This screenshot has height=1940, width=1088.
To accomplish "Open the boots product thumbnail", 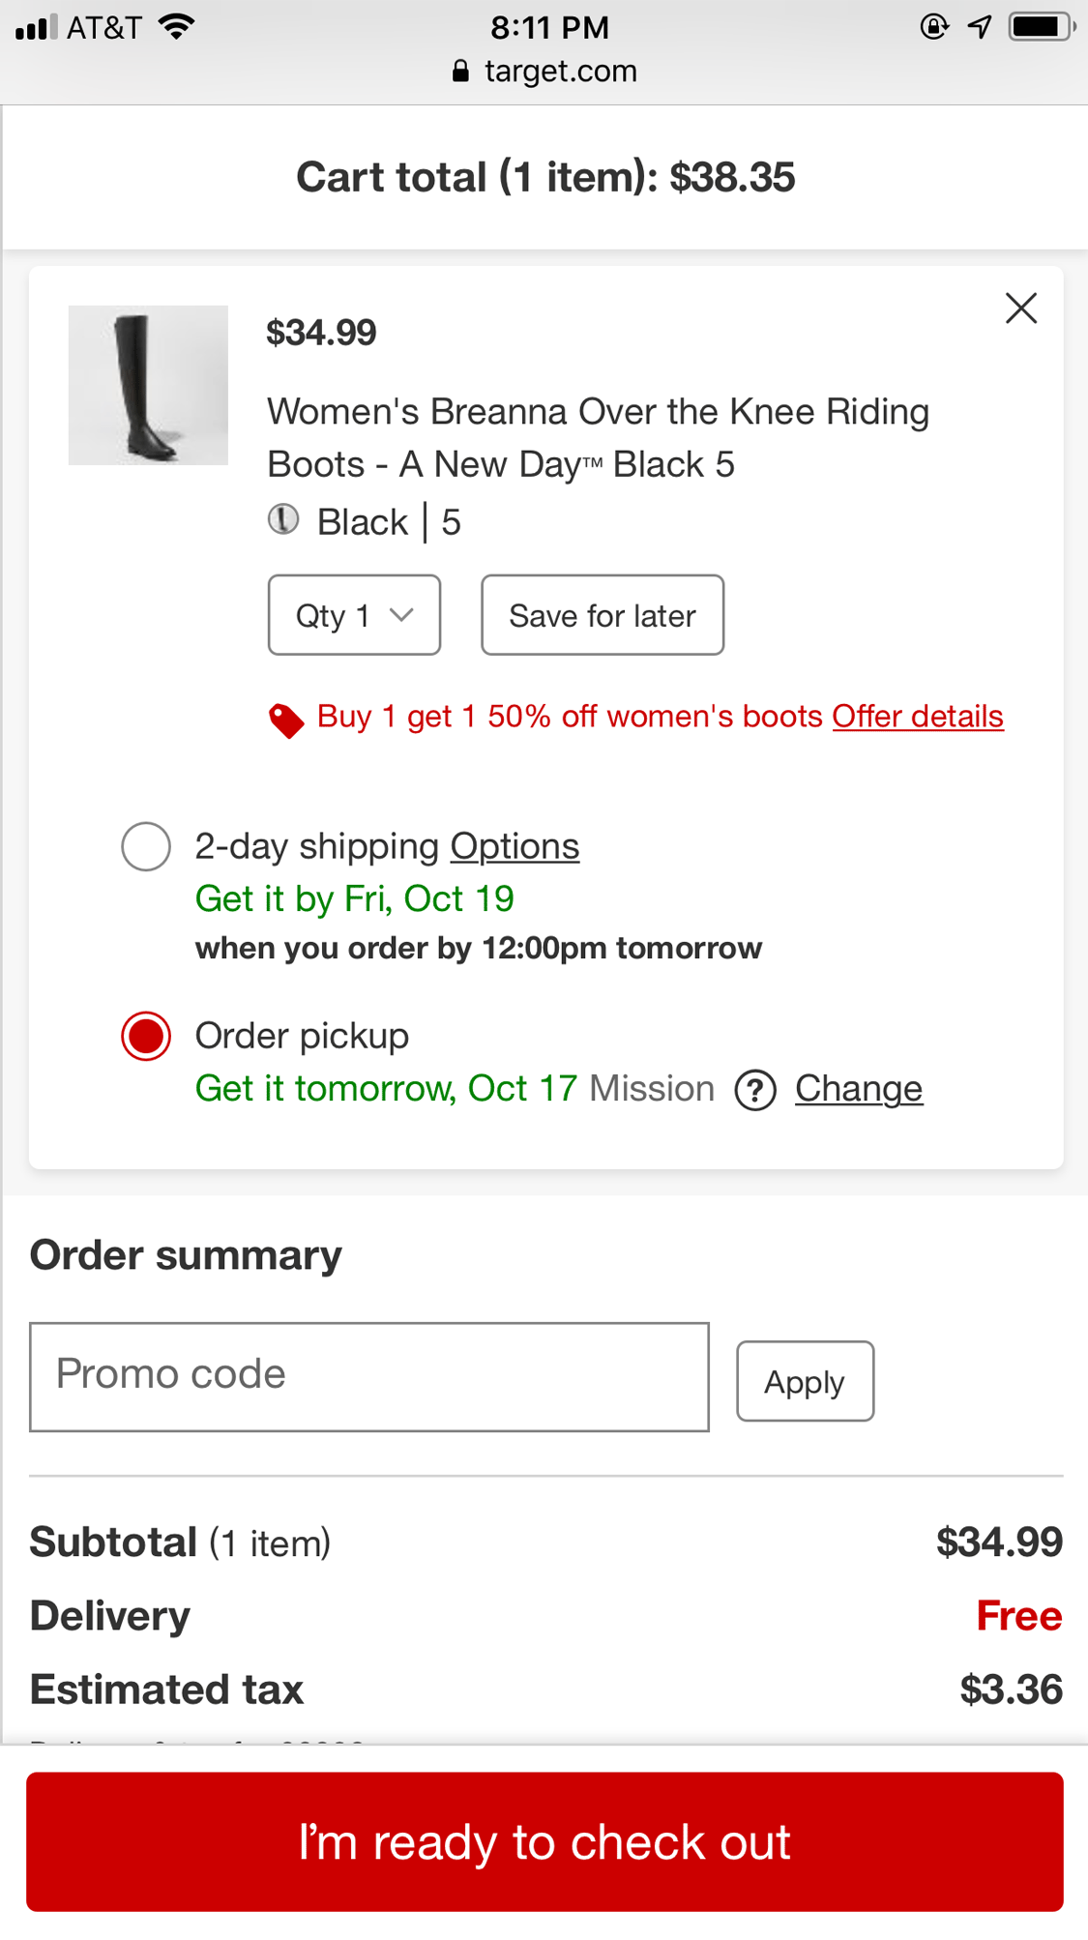I will (148, 386).
